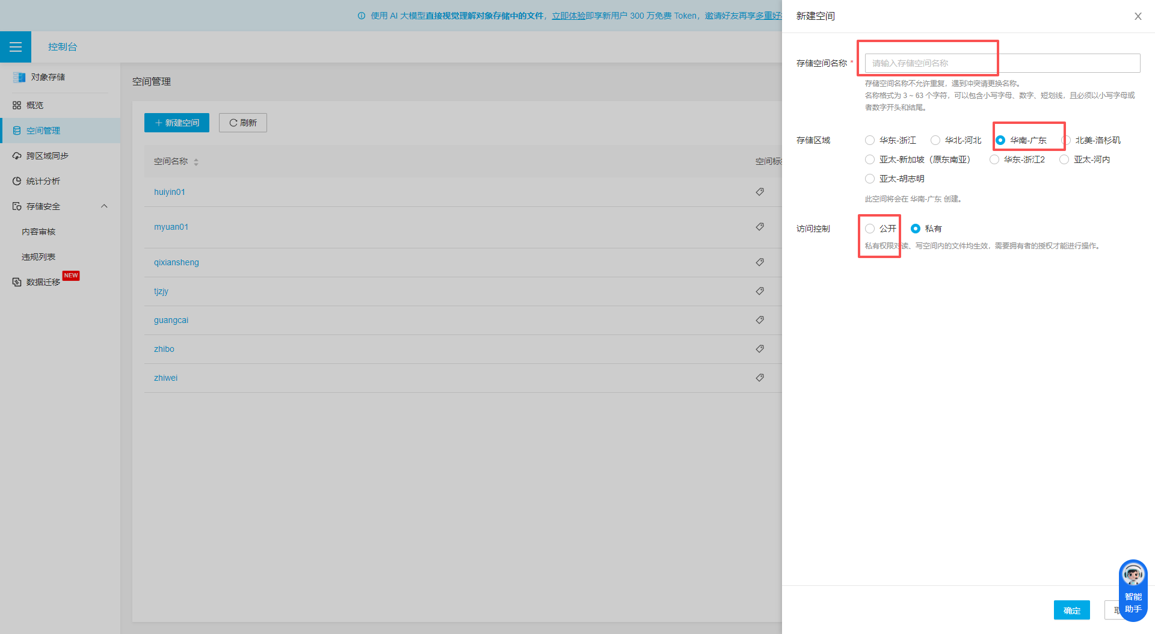Click the 确定 confirm button
The image size is (1155, 634).
1071,610
